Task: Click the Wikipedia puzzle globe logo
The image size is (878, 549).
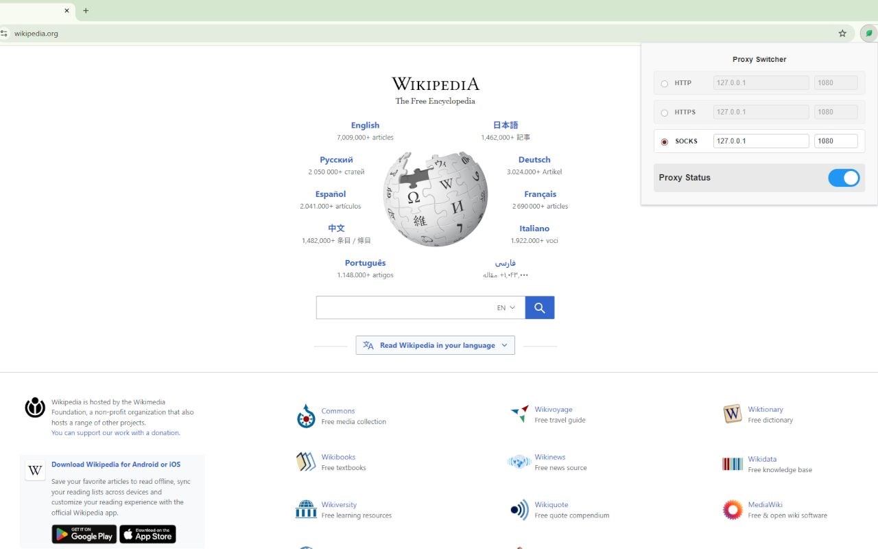Action: 436,200
